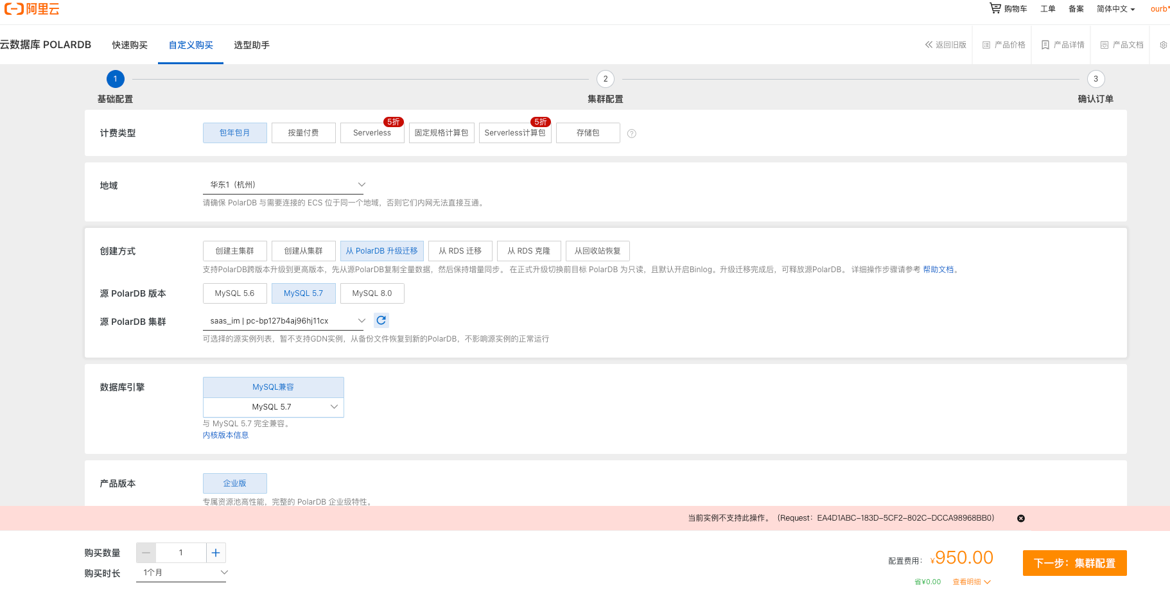Switch to 自定义购买 tab
This screenshot has width=1170, height=590.
coord(191,45)
